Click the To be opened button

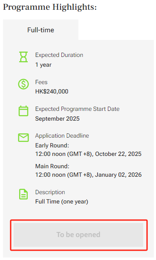78,235
